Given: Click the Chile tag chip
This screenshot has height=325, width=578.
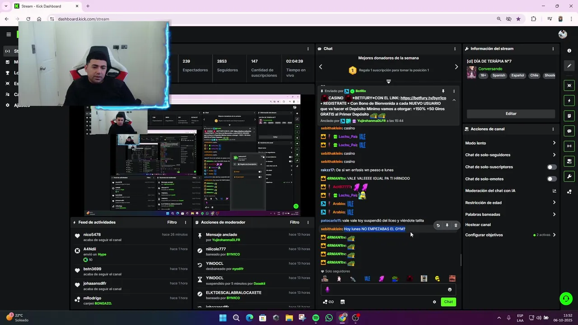Looking at the screenshot, I should click(534, 75).
